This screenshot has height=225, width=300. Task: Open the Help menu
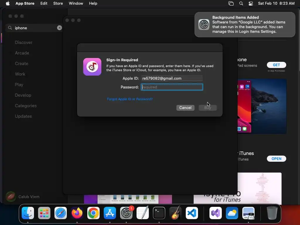tap(93, 3)
